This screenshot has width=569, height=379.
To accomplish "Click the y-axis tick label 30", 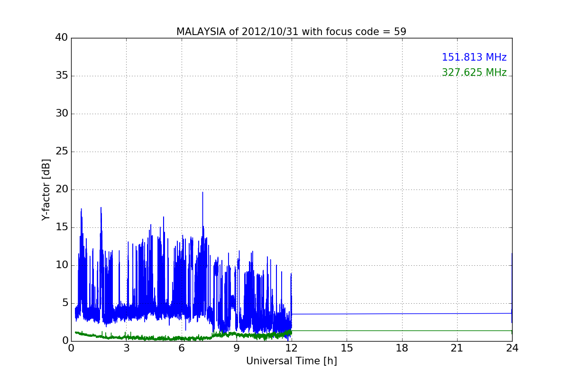I will 61,114.
